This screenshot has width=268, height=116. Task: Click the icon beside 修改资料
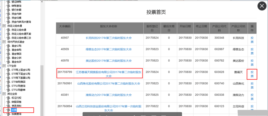[9, 106]
